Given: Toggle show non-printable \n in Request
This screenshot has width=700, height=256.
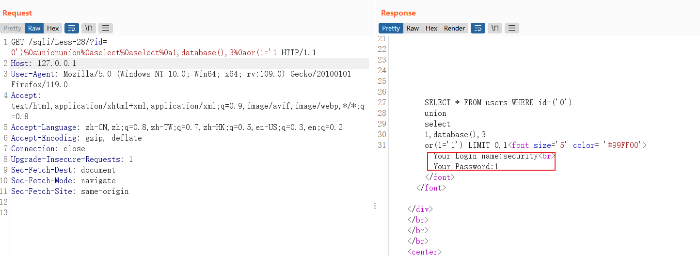Looking at the screenshot, I should [88, 28].
